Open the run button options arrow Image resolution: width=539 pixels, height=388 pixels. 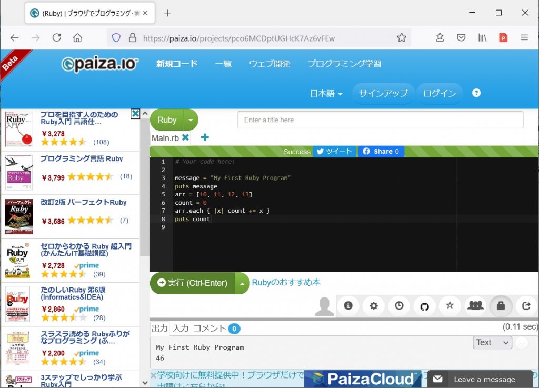[243, 283]
